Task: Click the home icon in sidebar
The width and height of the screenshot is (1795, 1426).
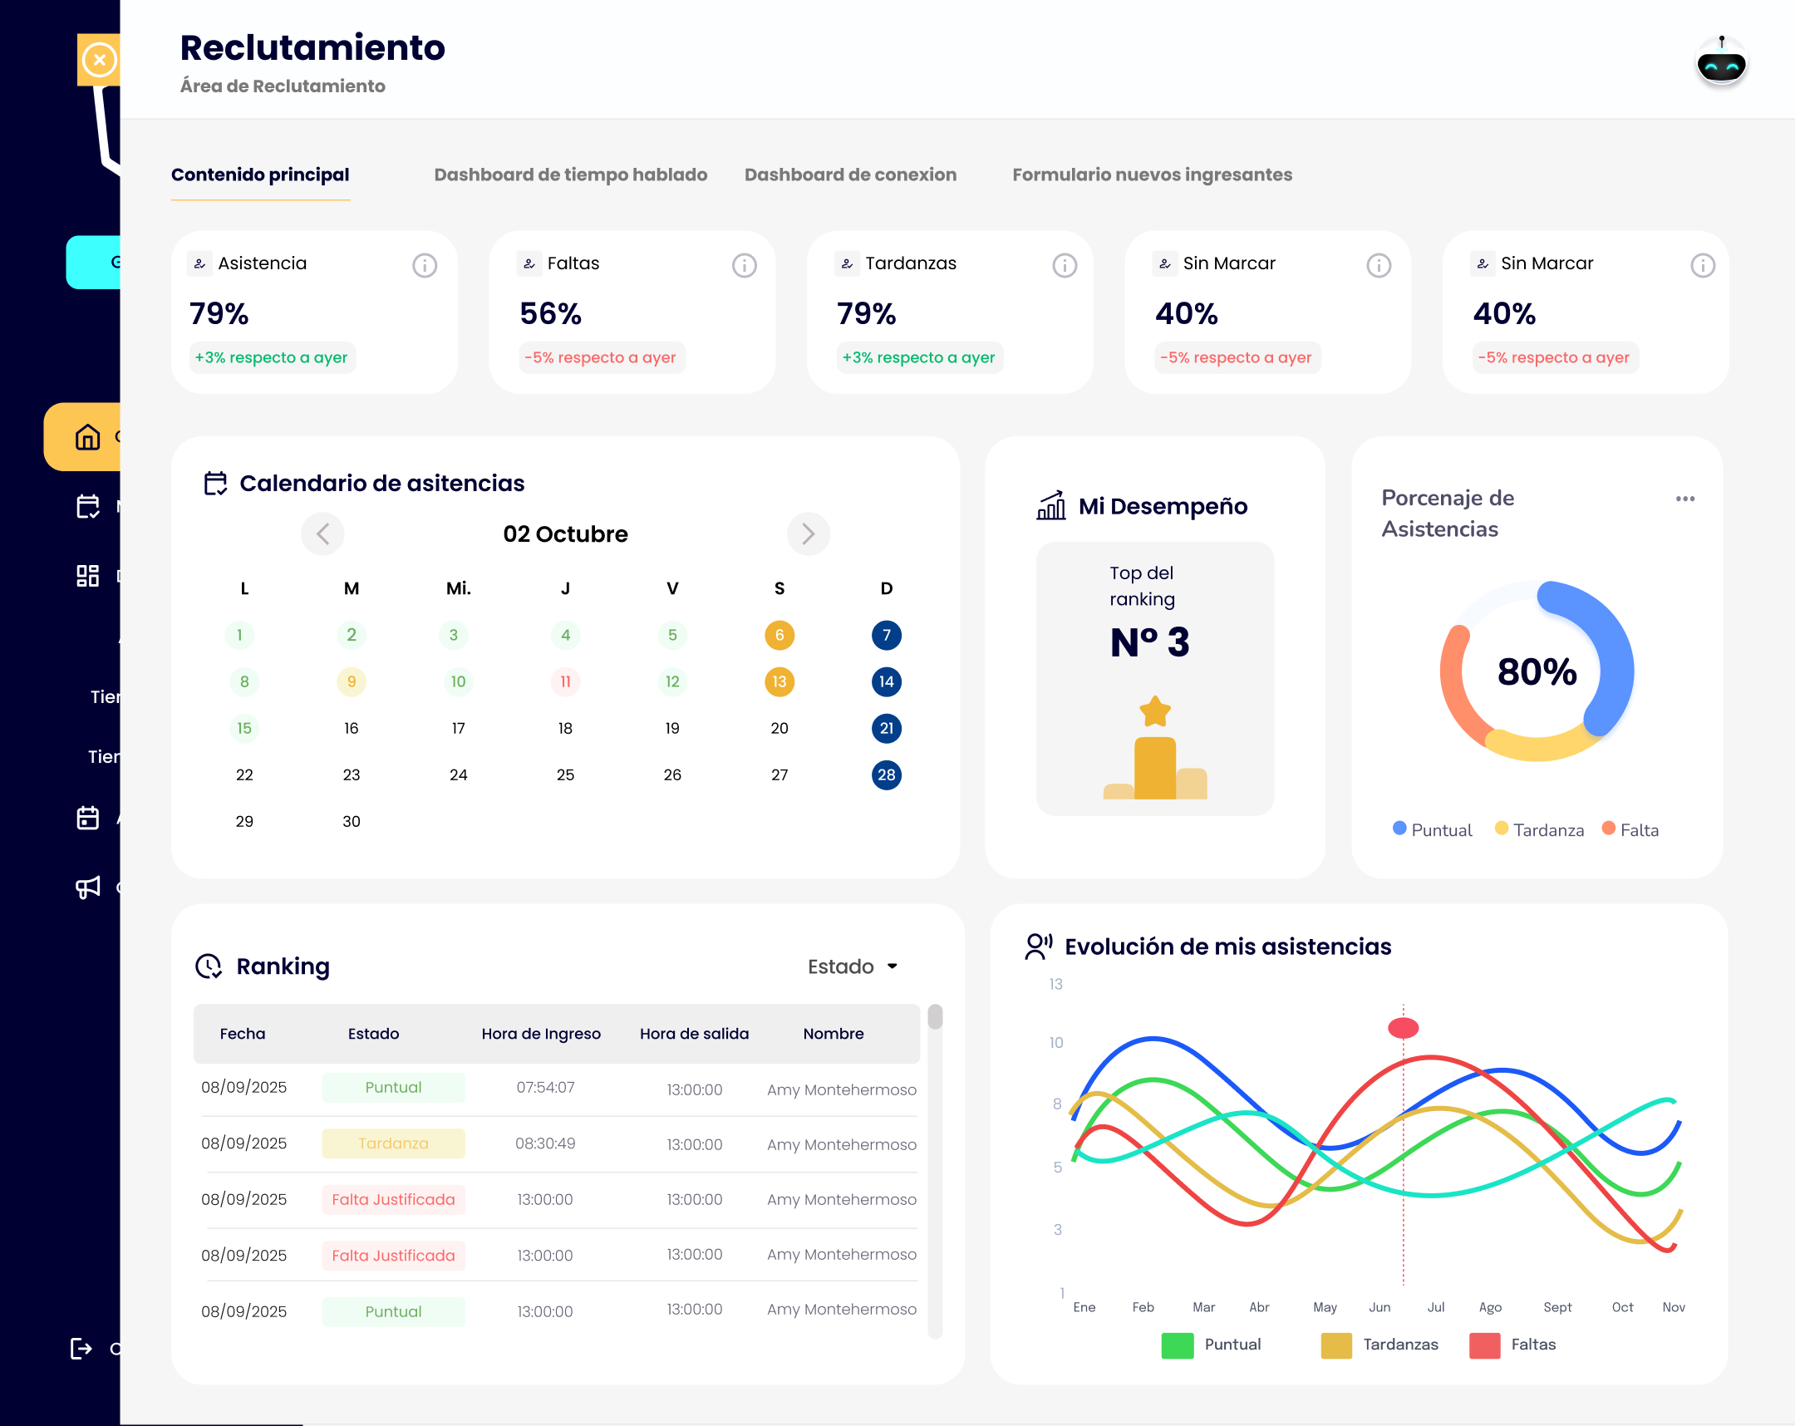Action: click(x=87, y=437)
